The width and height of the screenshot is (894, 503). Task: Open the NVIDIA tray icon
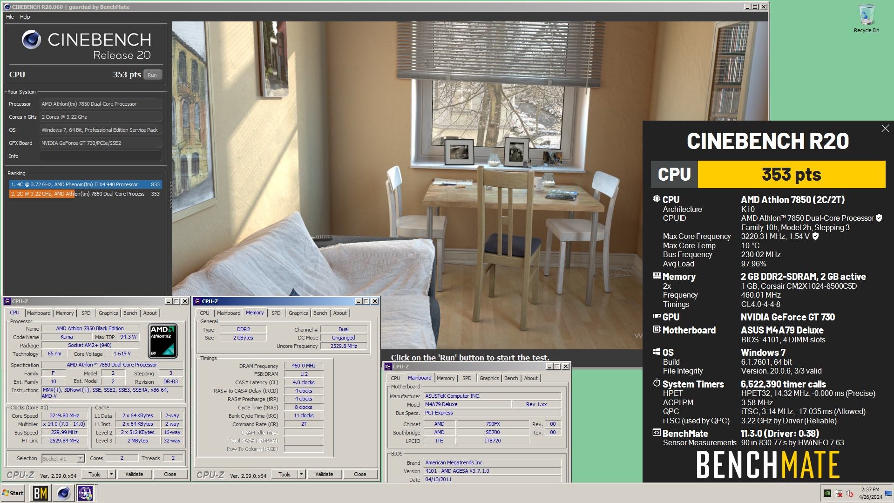[x=827, y=493]
